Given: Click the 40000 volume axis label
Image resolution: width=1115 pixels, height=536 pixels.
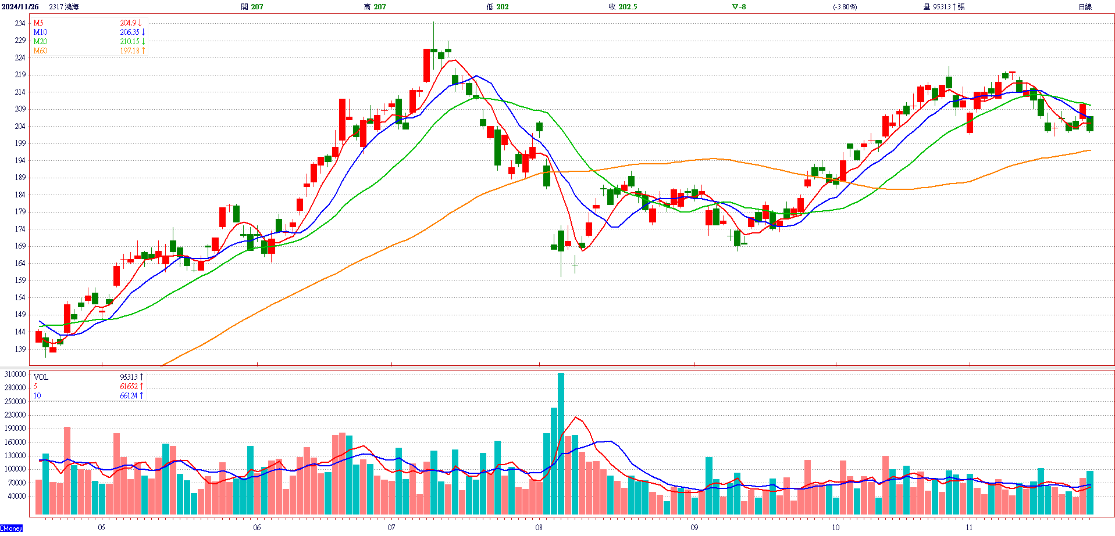Looking at the screenshot, I should [x=17, y=497].
